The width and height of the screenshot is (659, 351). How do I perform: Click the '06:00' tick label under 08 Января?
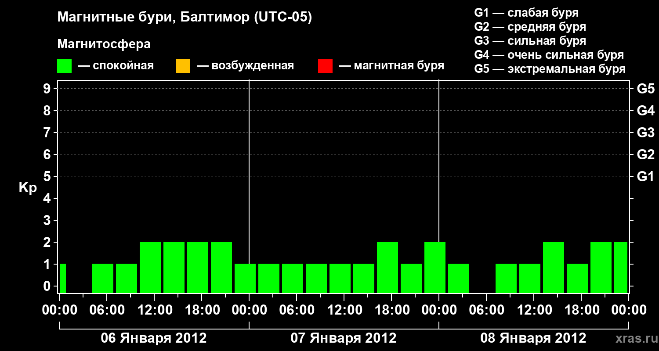pos(486,310)
